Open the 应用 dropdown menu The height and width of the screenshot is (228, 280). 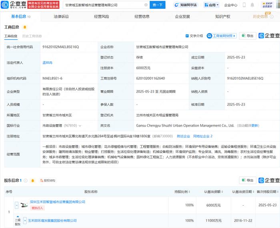212,5
